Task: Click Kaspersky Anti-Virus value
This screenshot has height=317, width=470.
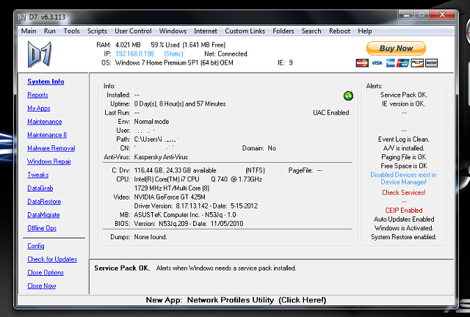Action: click(x=161, y=157)
